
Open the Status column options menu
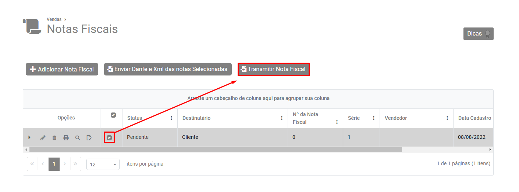tap(171, 118)
